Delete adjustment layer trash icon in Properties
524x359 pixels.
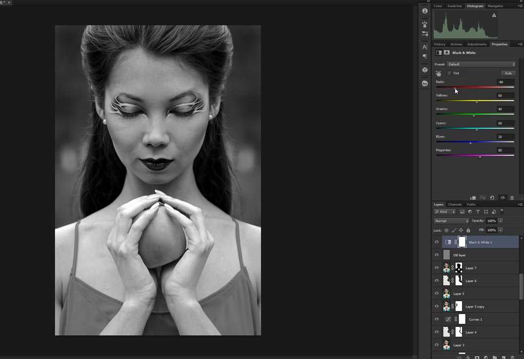click(x=512, y=198)
